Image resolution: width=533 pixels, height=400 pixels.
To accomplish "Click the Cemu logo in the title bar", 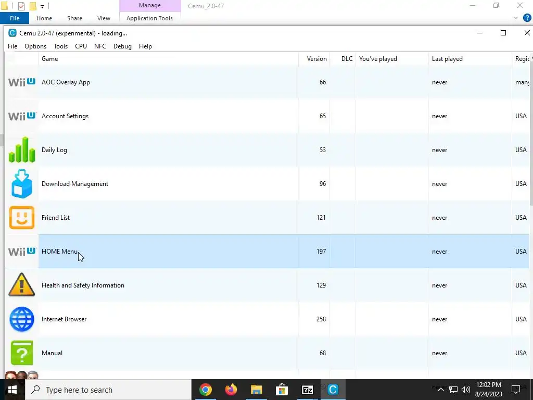I will tap(12, 33).
